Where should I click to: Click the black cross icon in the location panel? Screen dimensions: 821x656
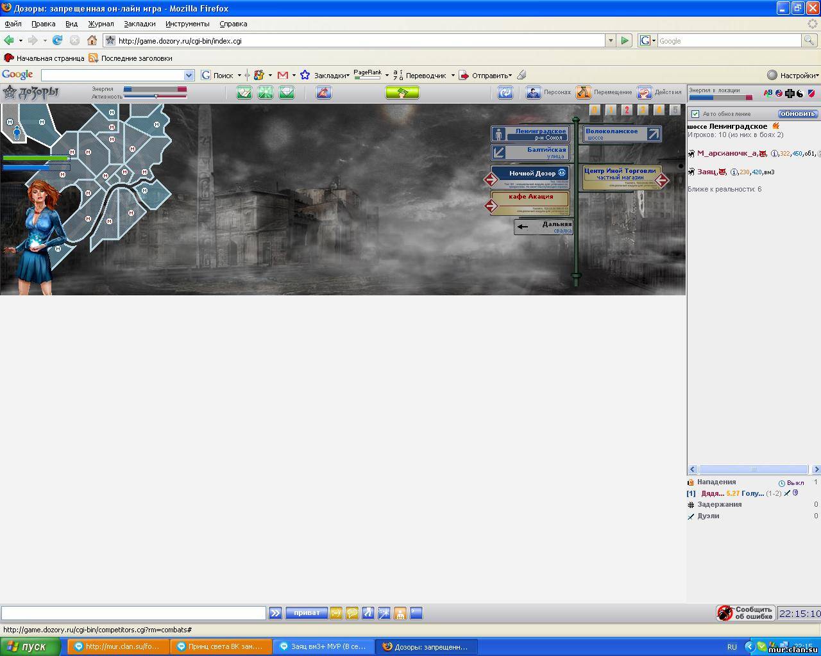790,94
